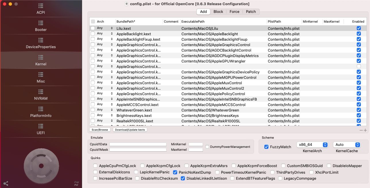Viewport: 370px width, 188px height.
Task: Switch to the Patch tab
Action: pyautogui.click(x=251, y=12)
